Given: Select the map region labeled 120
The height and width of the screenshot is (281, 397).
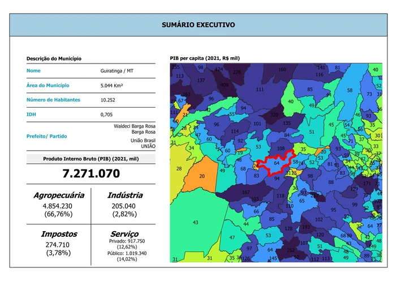Looking at the screenshot, I should [x=320, y=235].
